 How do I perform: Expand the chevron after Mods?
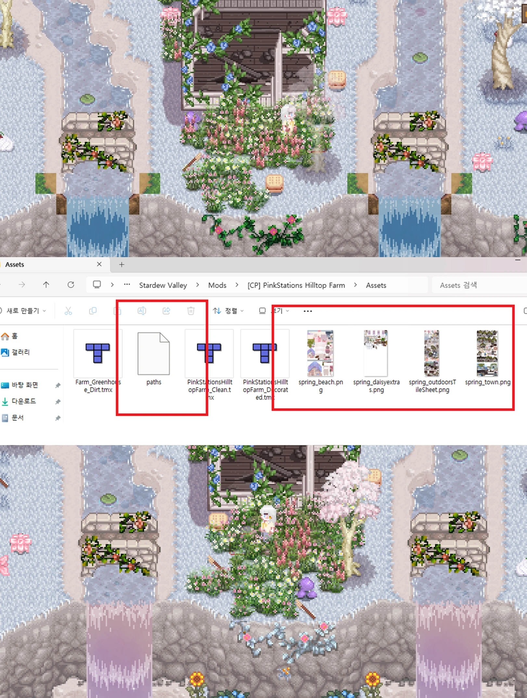click(237, 285)
